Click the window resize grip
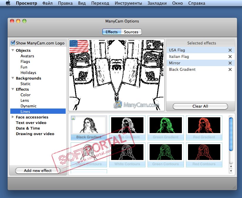The height and width of the screenshot is (198, 242). point(234,187)
